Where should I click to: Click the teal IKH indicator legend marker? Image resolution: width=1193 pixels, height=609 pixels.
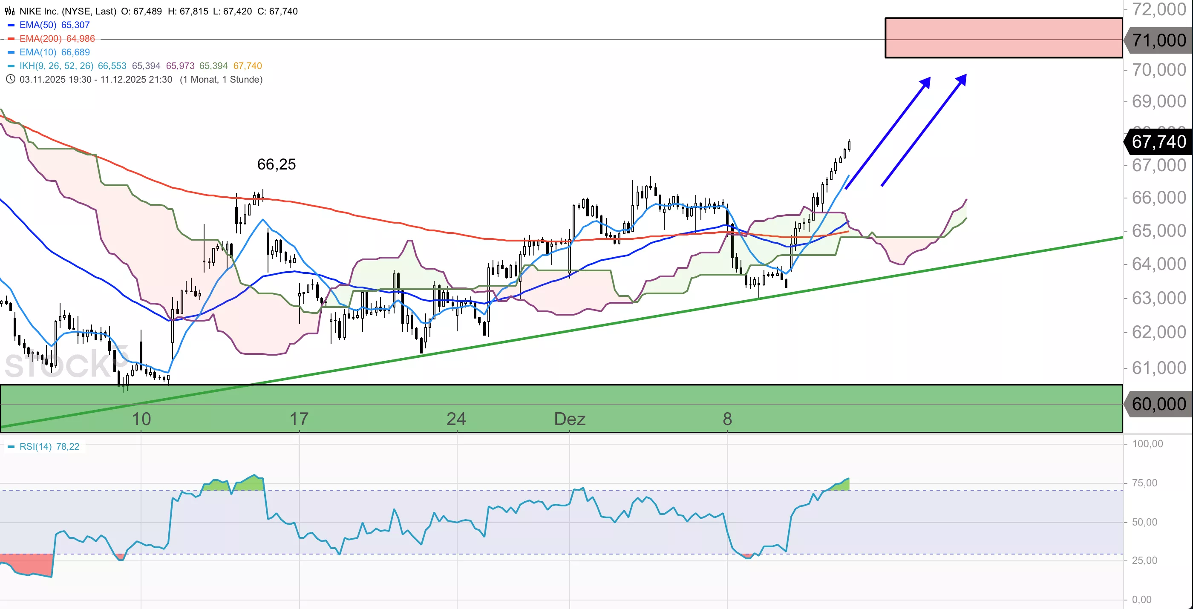coord(11,66)
